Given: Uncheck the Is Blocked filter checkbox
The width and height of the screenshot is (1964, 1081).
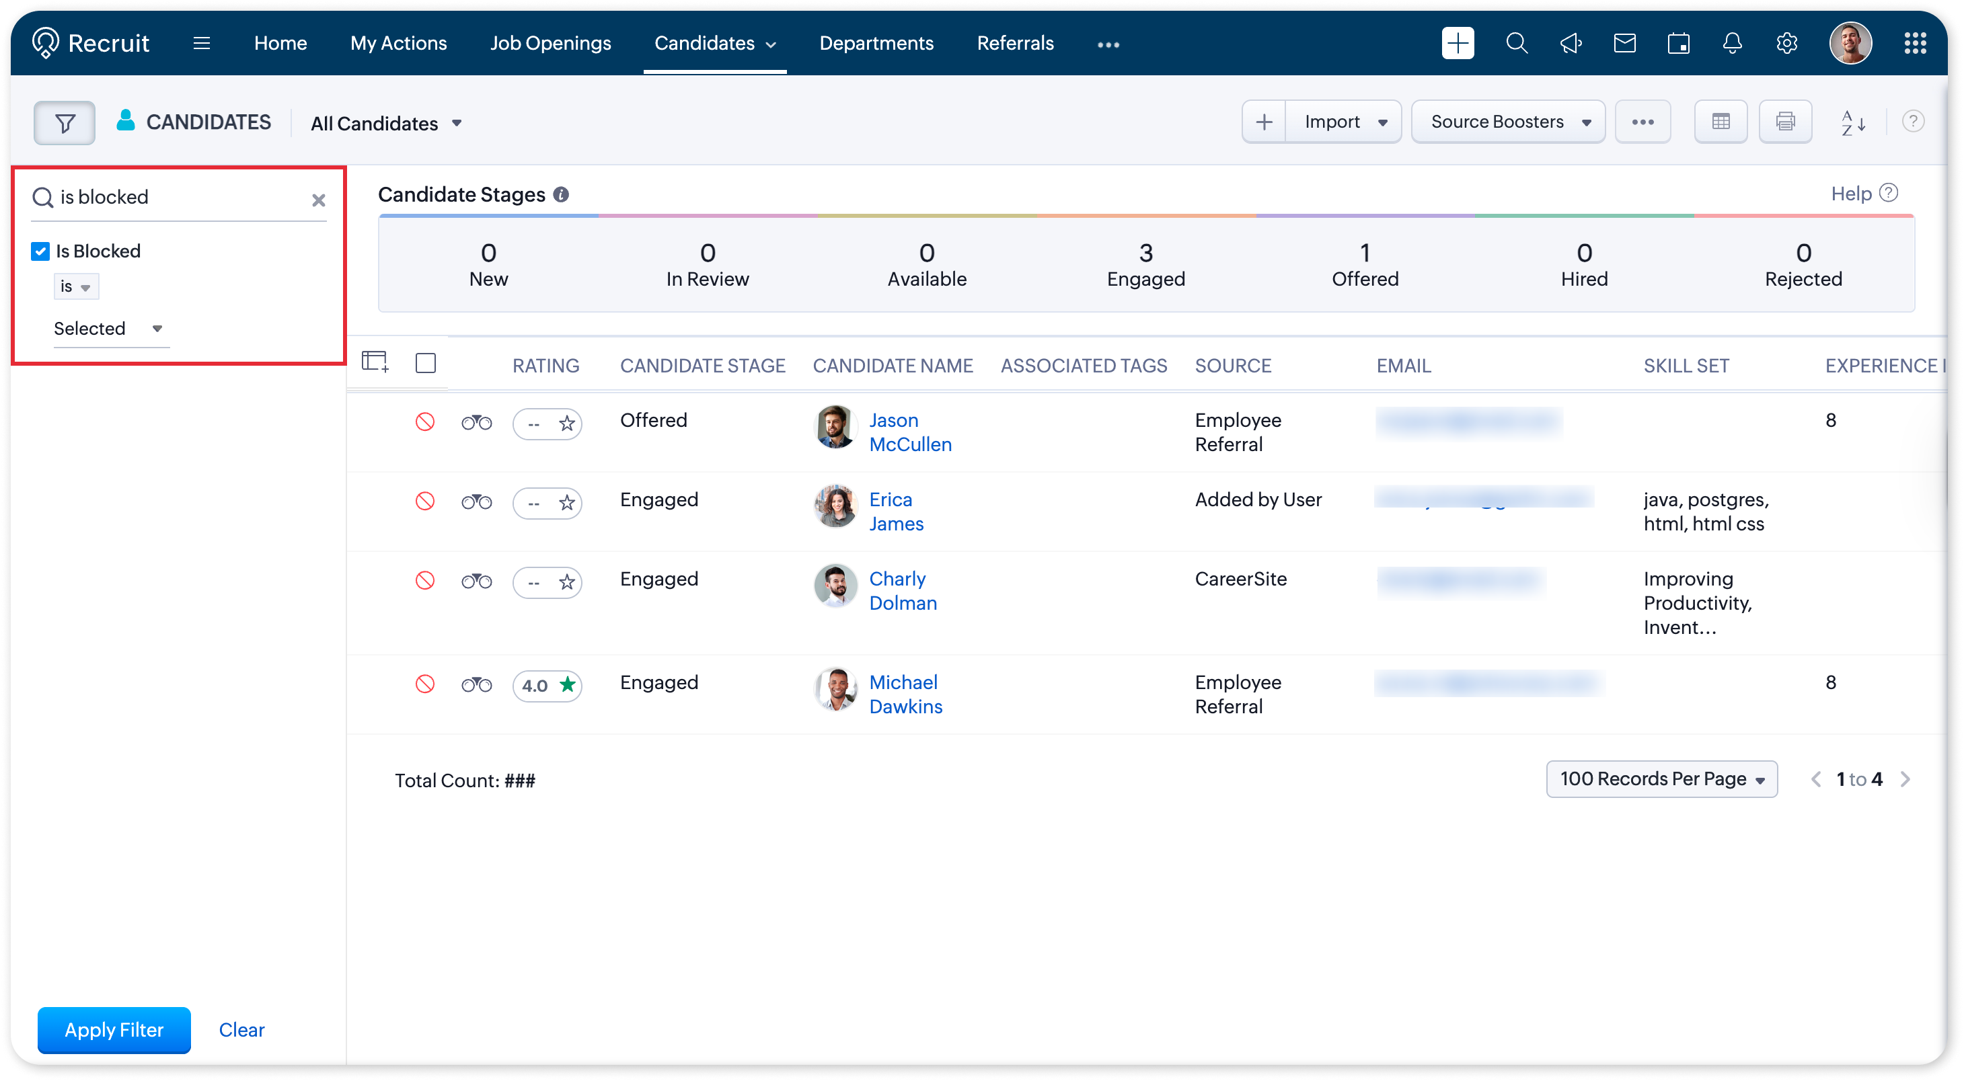Looking at the screenshot, I should tap(40, 251).
